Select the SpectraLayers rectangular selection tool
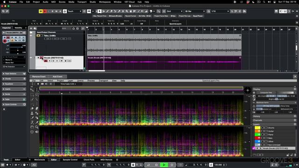 (x=32, y=94)
